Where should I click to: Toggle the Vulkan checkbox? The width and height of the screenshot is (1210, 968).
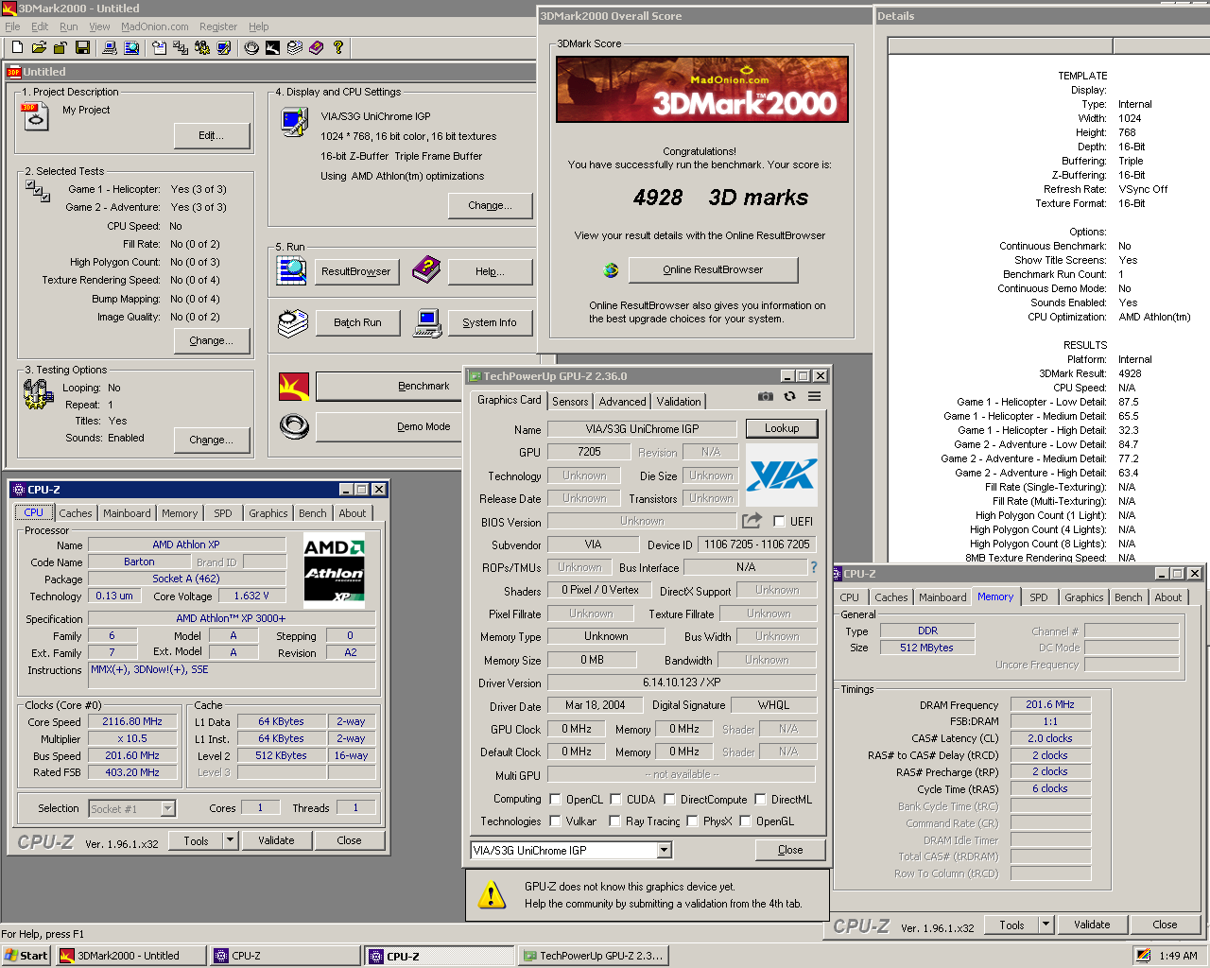[x=555, y=821]
